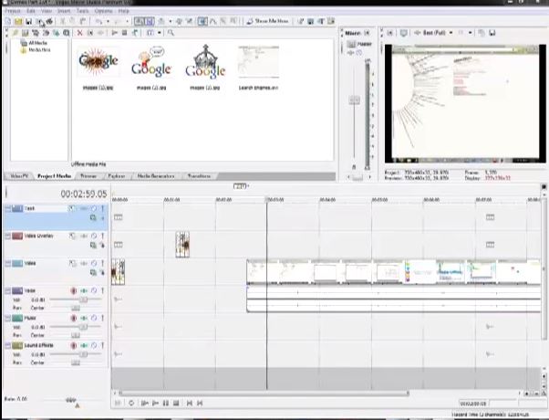Save preview snapshot to file icon
The height and width of the screenshot is (420, 549).
coord(492,33)
